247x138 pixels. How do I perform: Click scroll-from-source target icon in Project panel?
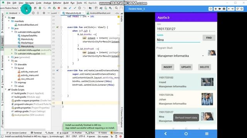tap(33, 13)
